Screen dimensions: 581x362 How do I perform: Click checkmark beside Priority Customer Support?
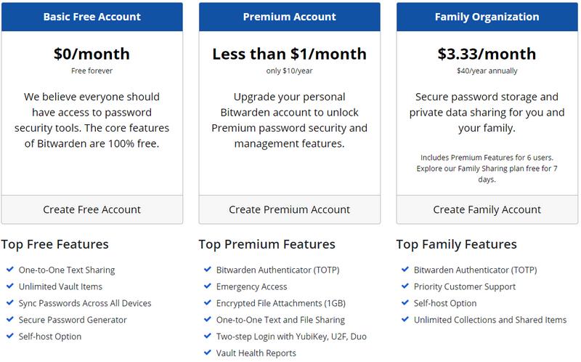pos(405,287)
